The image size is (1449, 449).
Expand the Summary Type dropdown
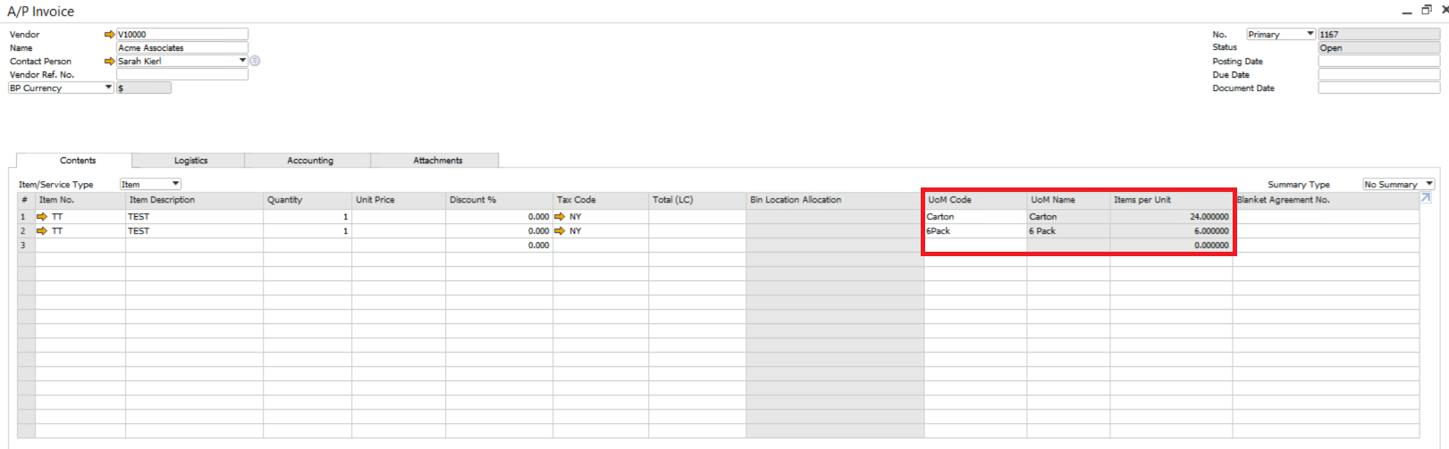[1428, 184]
